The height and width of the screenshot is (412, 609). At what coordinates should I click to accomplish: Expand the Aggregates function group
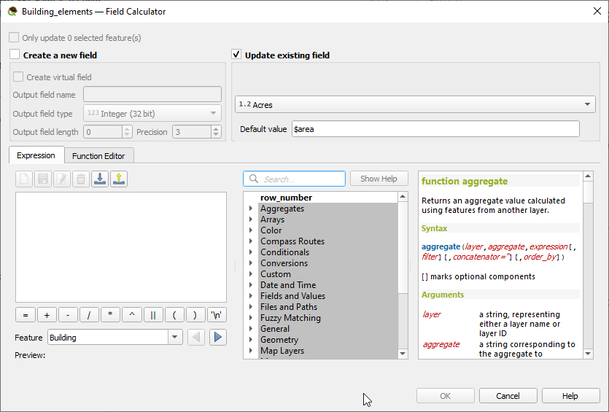tap(251, 209)
